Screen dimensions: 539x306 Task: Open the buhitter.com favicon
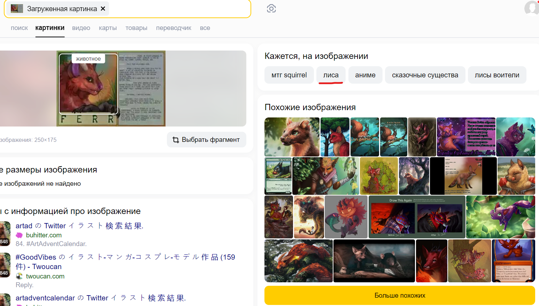19,235
